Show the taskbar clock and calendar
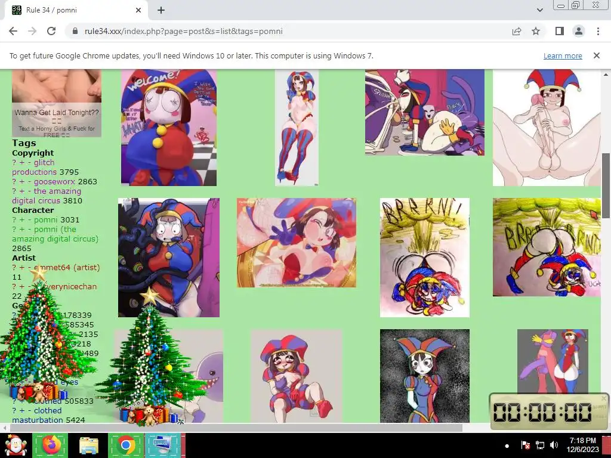The image size is (611, 458). tap(582, 445)
